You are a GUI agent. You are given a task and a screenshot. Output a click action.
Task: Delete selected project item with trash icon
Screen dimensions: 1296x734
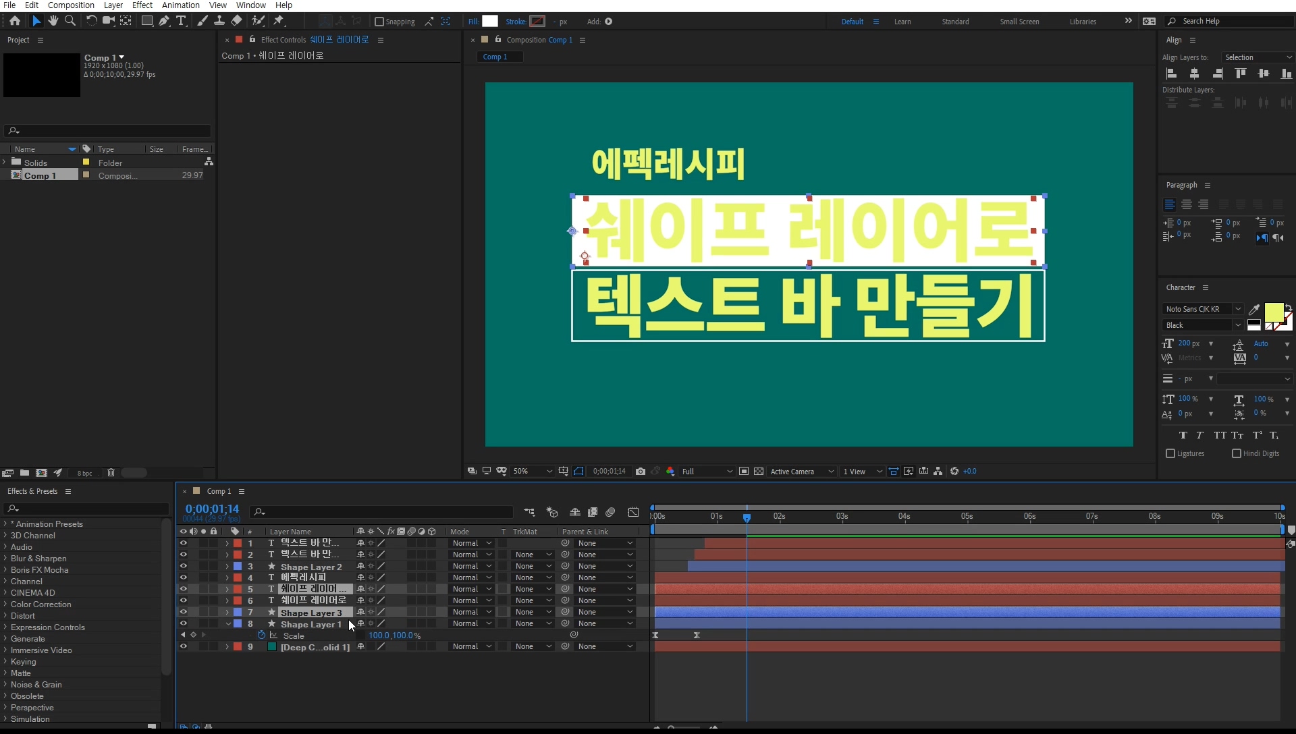(x=111, y=473)
